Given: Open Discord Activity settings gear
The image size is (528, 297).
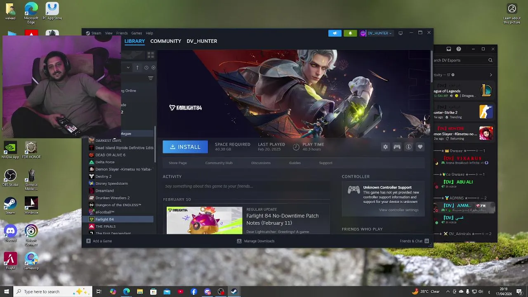Looking at the screenshot, I should (453, 75).
